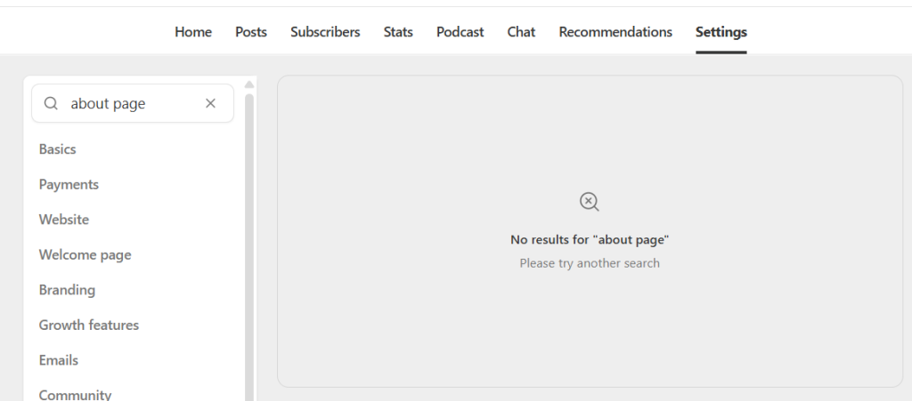
Task: View the Stats tab
Action: click(x=398, y=32)
